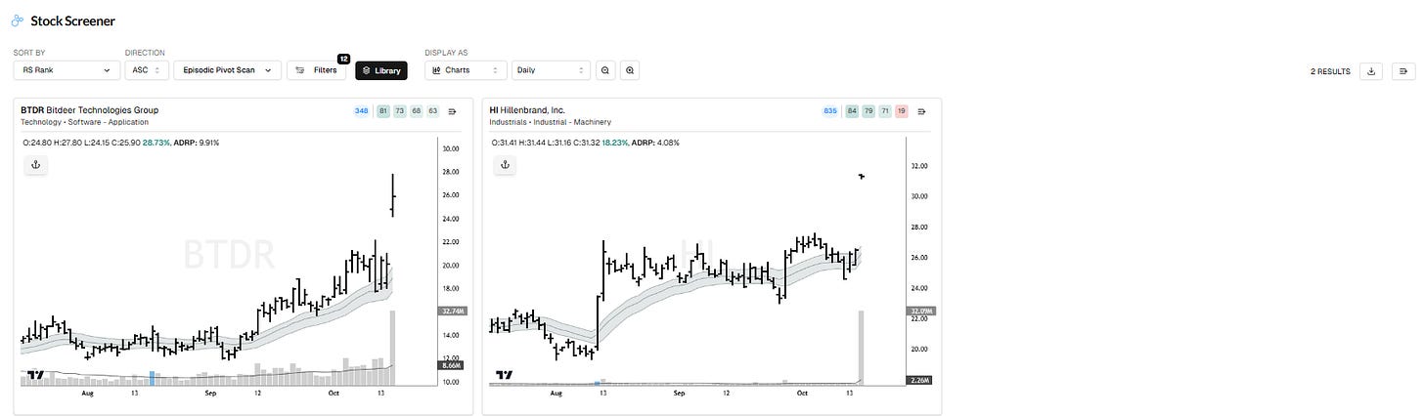Select the 68 rating badge on BTDR
1424x416 pixels.
point(417,111)
